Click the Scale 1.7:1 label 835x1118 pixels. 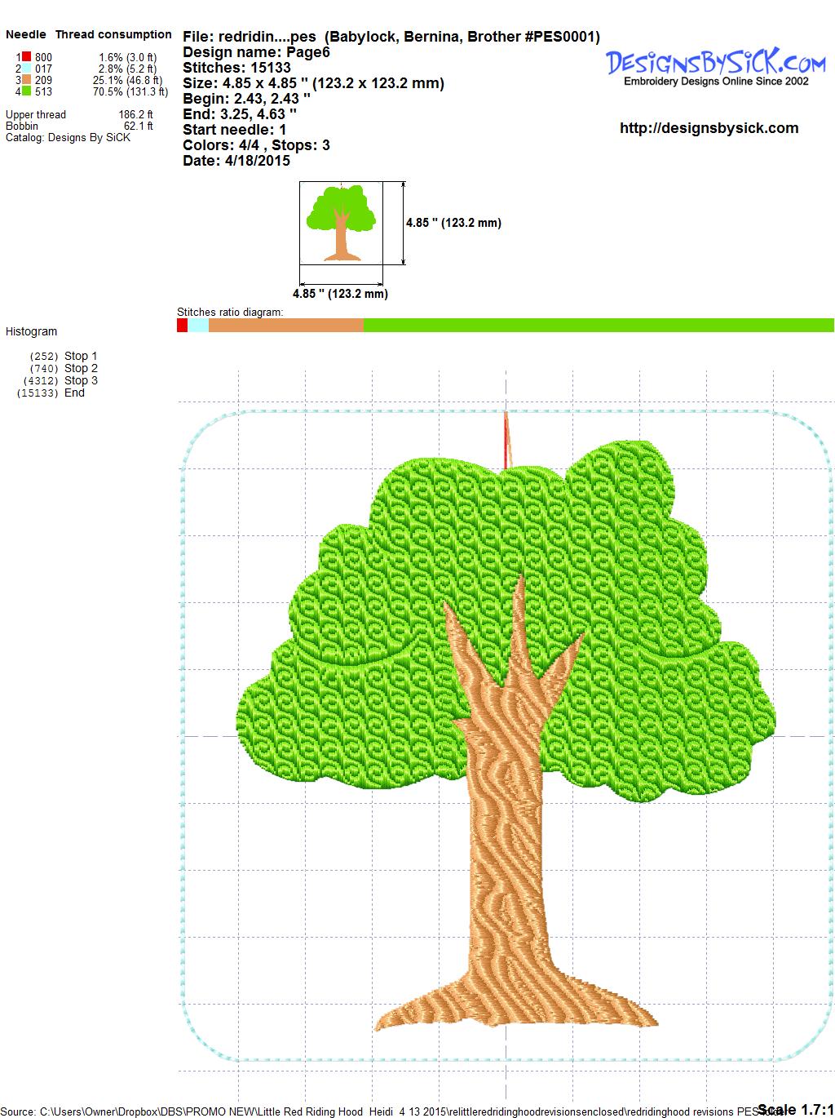[795, 1109]
